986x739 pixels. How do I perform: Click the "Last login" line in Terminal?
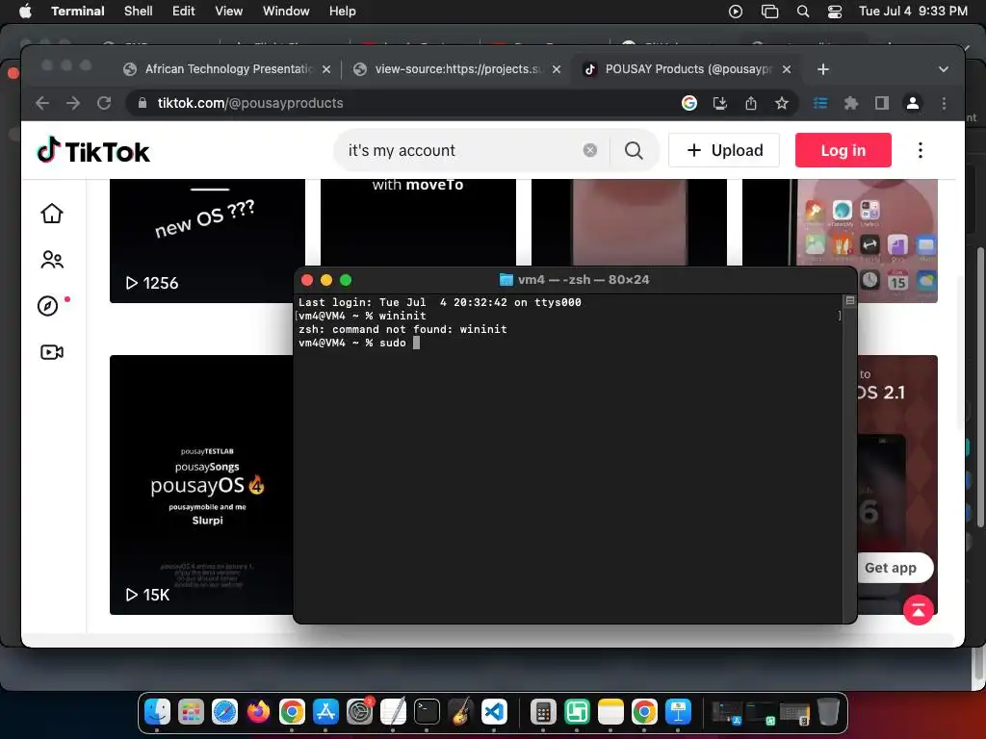click(439, 302)
